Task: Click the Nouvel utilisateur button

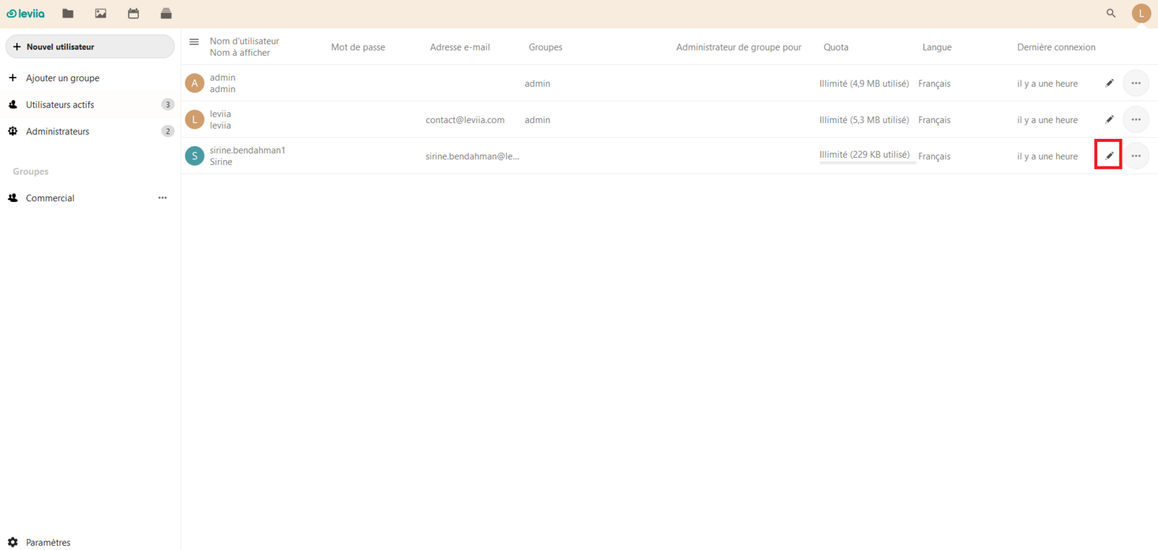Action: 90,46
